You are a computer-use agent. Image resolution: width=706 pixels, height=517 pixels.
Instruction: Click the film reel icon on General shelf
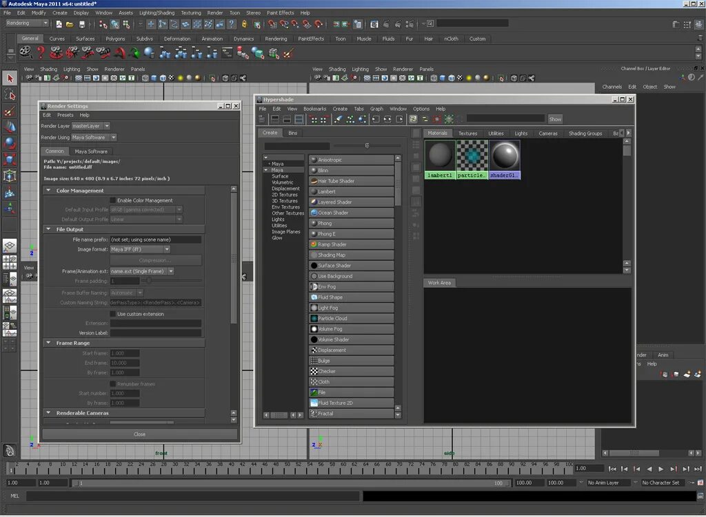coord(26,53)
